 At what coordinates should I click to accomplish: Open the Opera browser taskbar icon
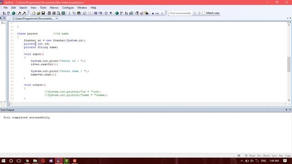pos(43,161)
